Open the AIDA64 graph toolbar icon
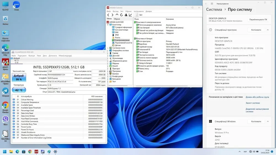The height and width of the screenshot is (155, 276). [131, 15]
